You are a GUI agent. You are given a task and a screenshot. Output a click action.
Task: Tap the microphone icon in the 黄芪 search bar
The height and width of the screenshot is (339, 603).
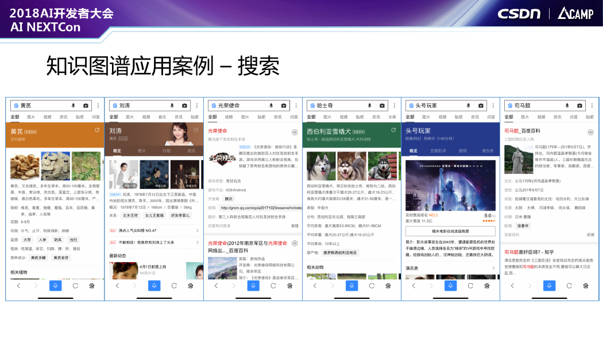[x=73, y=106]
